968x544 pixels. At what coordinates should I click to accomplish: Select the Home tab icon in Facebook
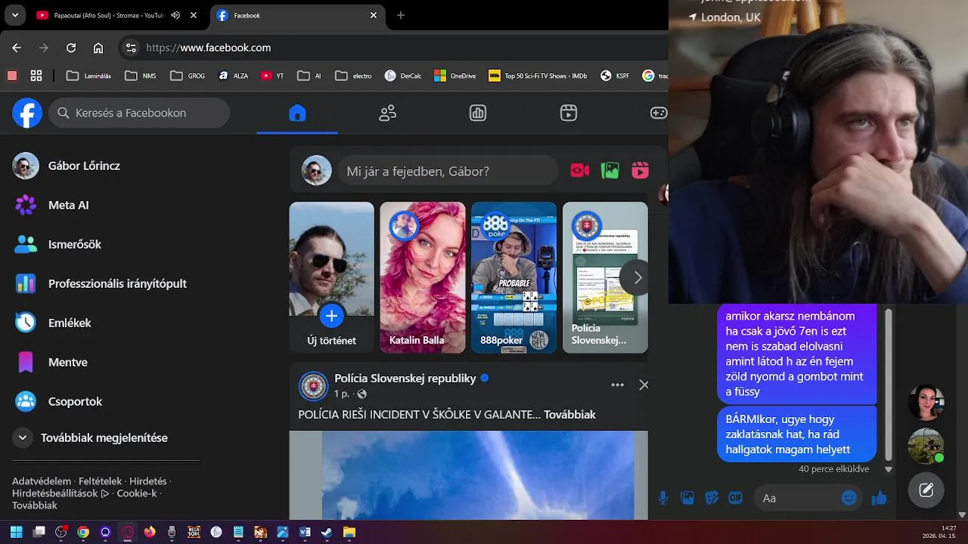297,113
